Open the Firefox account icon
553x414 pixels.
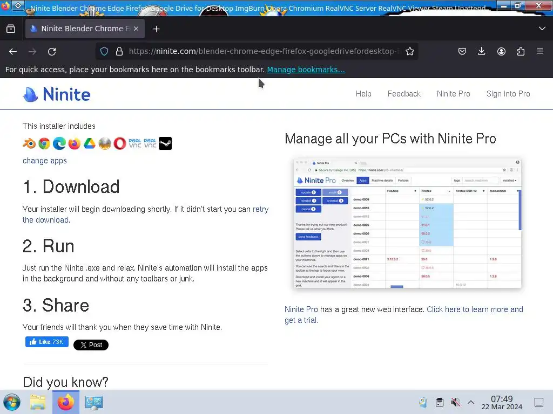[x=501, y=51]
